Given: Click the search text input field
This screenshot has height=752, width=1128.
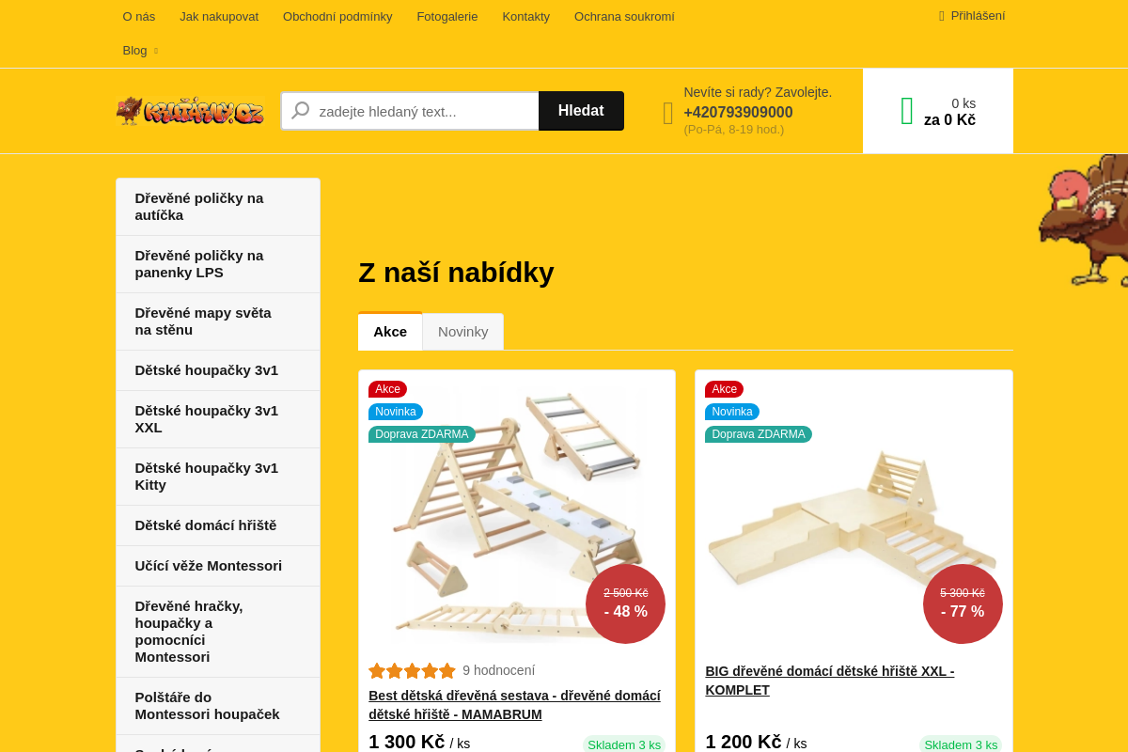Looking at the screenshot, I should coord(428,111).
